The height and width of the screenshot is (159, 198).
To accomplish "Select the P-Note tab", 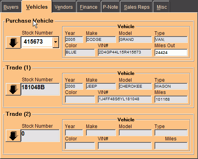I will tap(110, 7).
